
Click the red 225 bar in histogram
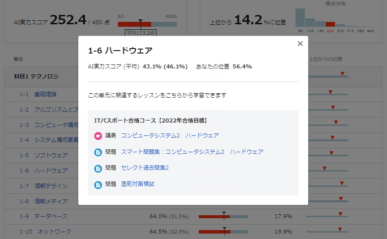330,24
